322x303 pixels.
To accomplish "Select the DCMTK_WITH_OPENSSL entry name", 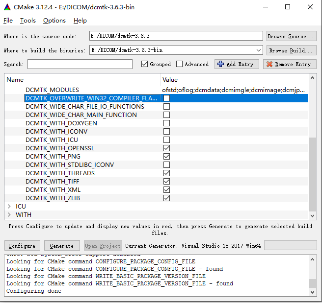I will click(x=60, y=148).
